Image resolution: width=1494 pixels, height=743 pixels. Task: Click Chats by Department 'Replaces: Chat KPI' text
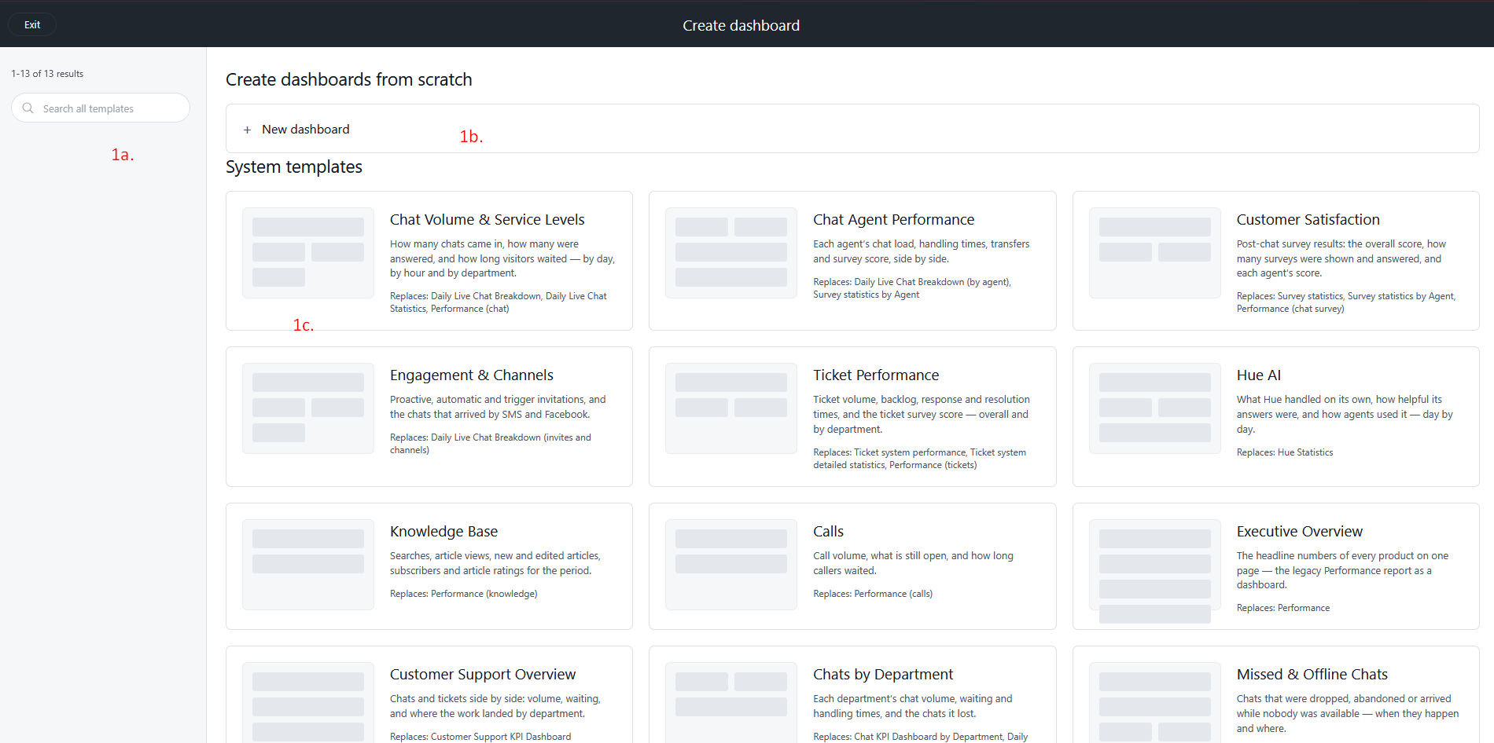[920, 737]
